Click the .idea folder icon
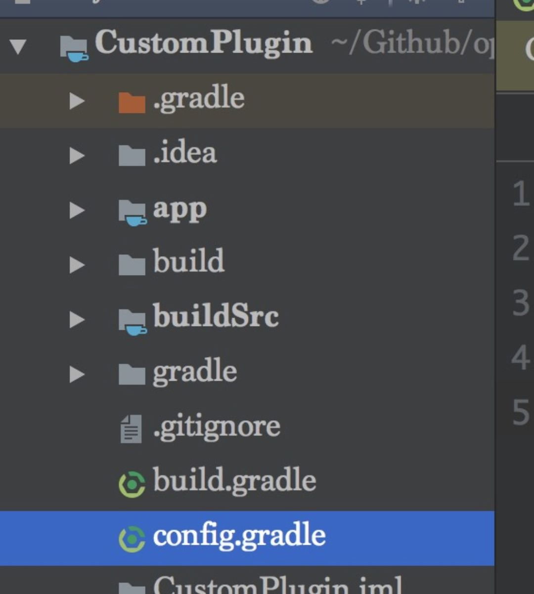Image resolution: width=534 pixels, height=594 pixels. click(132, 156)
